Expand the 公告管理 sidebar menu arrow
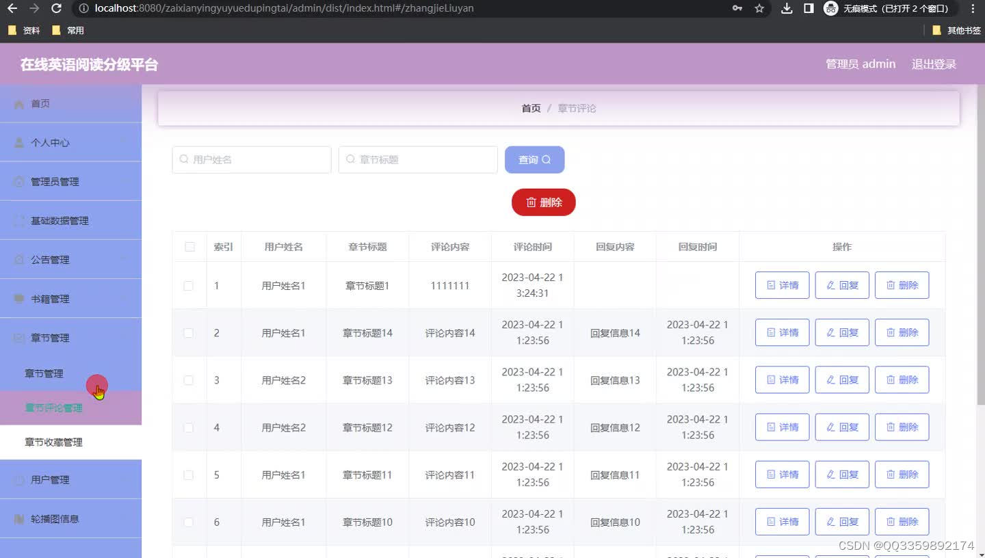Viewport: 985px width, 558px height. [124, 260]
